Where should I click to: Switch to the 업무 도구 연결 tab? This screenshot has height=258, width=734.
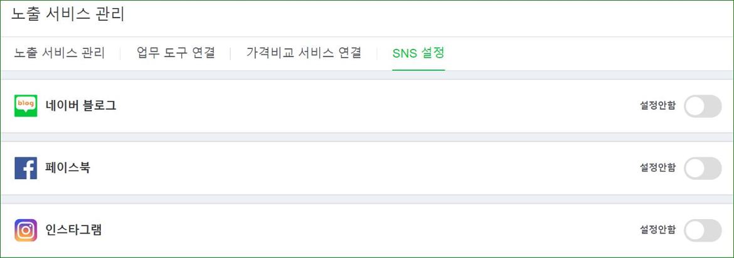(176, 53)
